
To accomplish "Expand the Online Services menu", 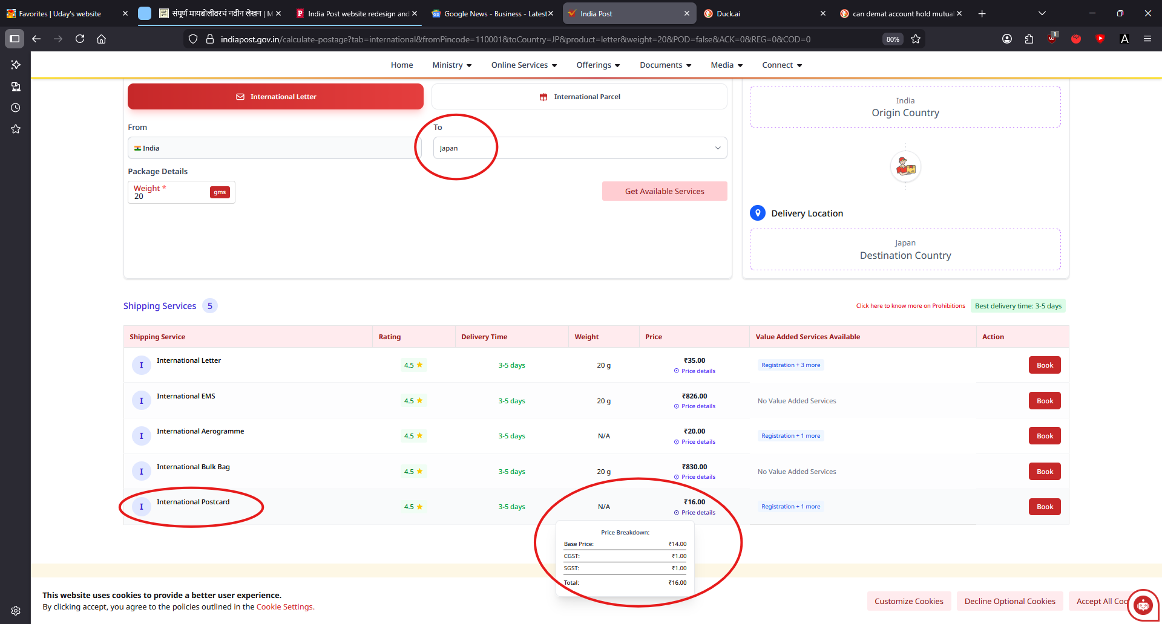I will (524, 65).
